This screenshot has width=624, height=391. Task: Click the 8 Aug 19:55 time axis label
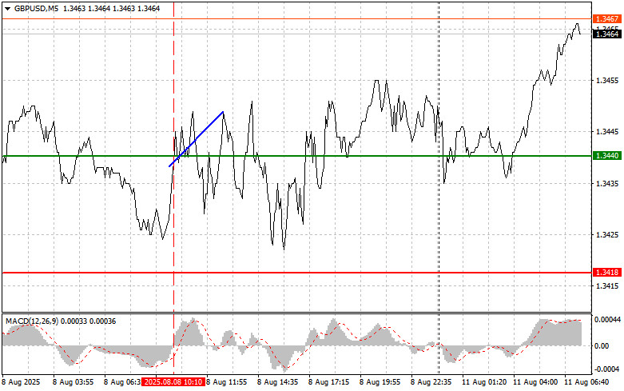[380, 382]
